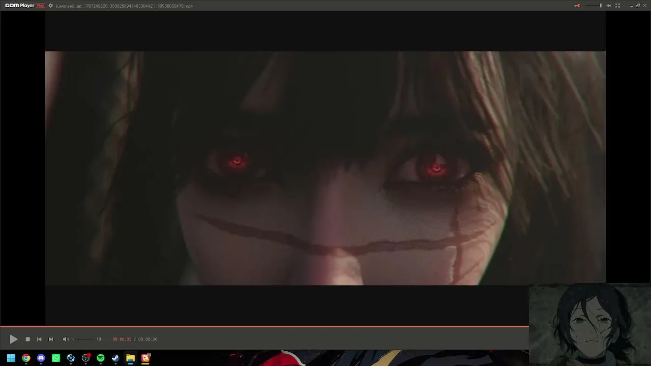Click the video frame to toggle playback
Screen dimensions: 651x366
[x=325, y=168]
